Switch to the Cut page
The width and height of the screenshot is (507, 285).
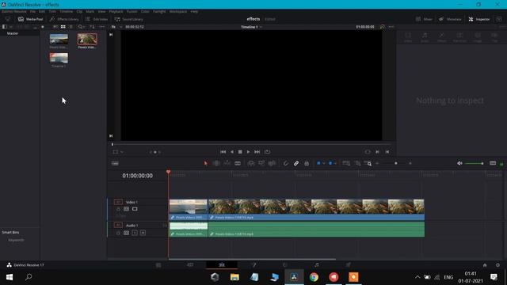190,265
